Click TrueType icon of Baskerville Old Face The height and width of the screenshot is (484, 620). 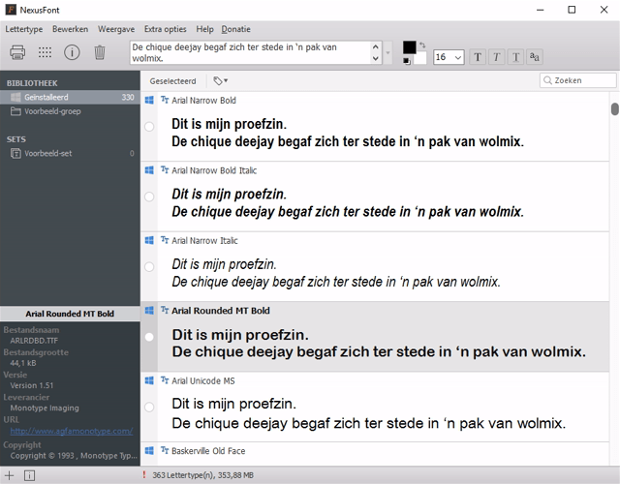point(165,450)
